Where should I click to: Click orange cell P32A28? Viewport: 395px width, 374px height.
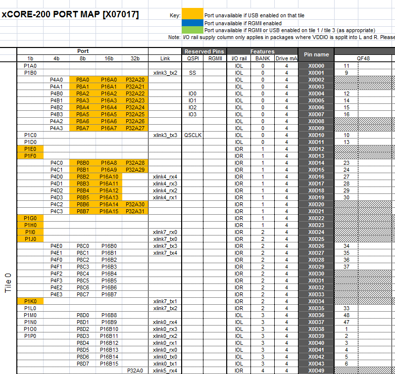[135, 163]
